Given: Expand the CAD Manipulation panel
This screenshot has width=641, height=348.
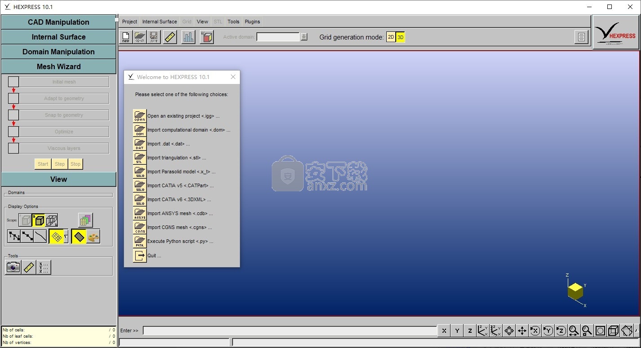Looking at the screenshot, I should [58, 22].
